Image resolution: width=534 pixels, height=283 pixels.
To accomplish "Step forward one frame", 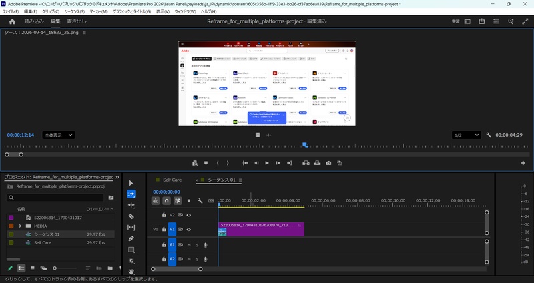I will point(278,163).
